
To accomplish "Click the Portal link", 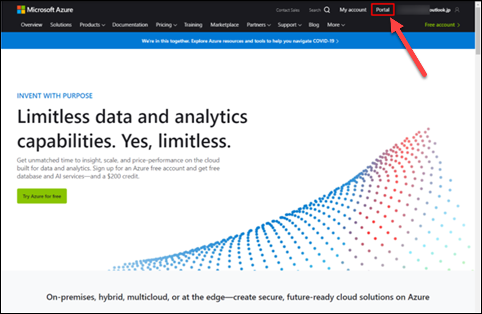I will 383,10.
